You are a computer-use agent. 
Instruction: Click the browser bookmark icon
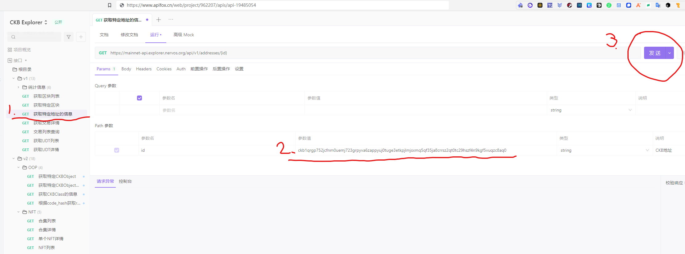[x=109, y=5]
